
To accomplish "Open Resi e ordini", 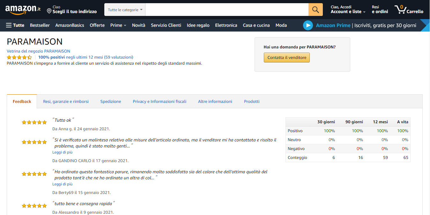I will point(380,10).
